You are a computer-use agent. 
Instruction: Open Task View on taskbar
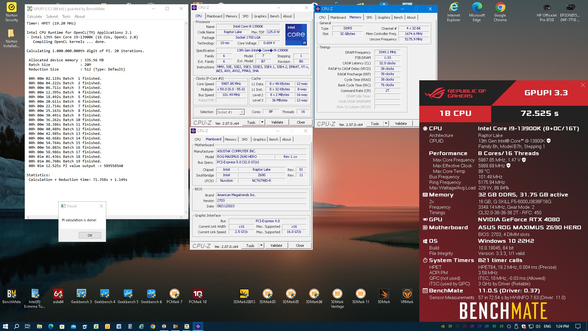click(27, 326)
